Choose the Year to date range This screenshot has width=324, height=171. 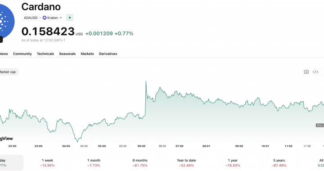tap(186, 163)
